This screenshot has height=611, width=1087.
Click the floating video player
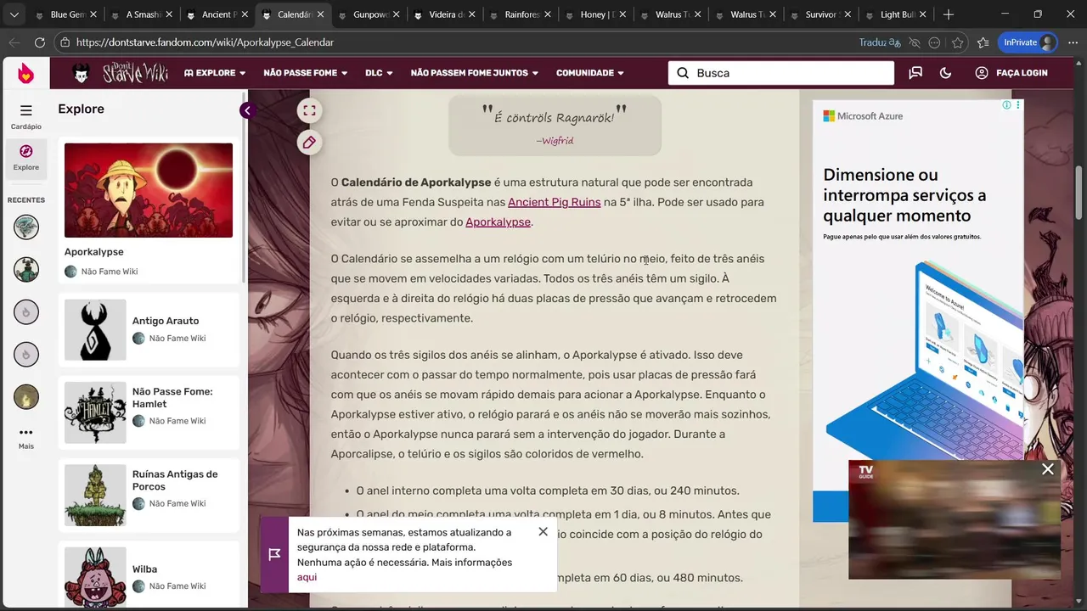(x=955, y=519)
